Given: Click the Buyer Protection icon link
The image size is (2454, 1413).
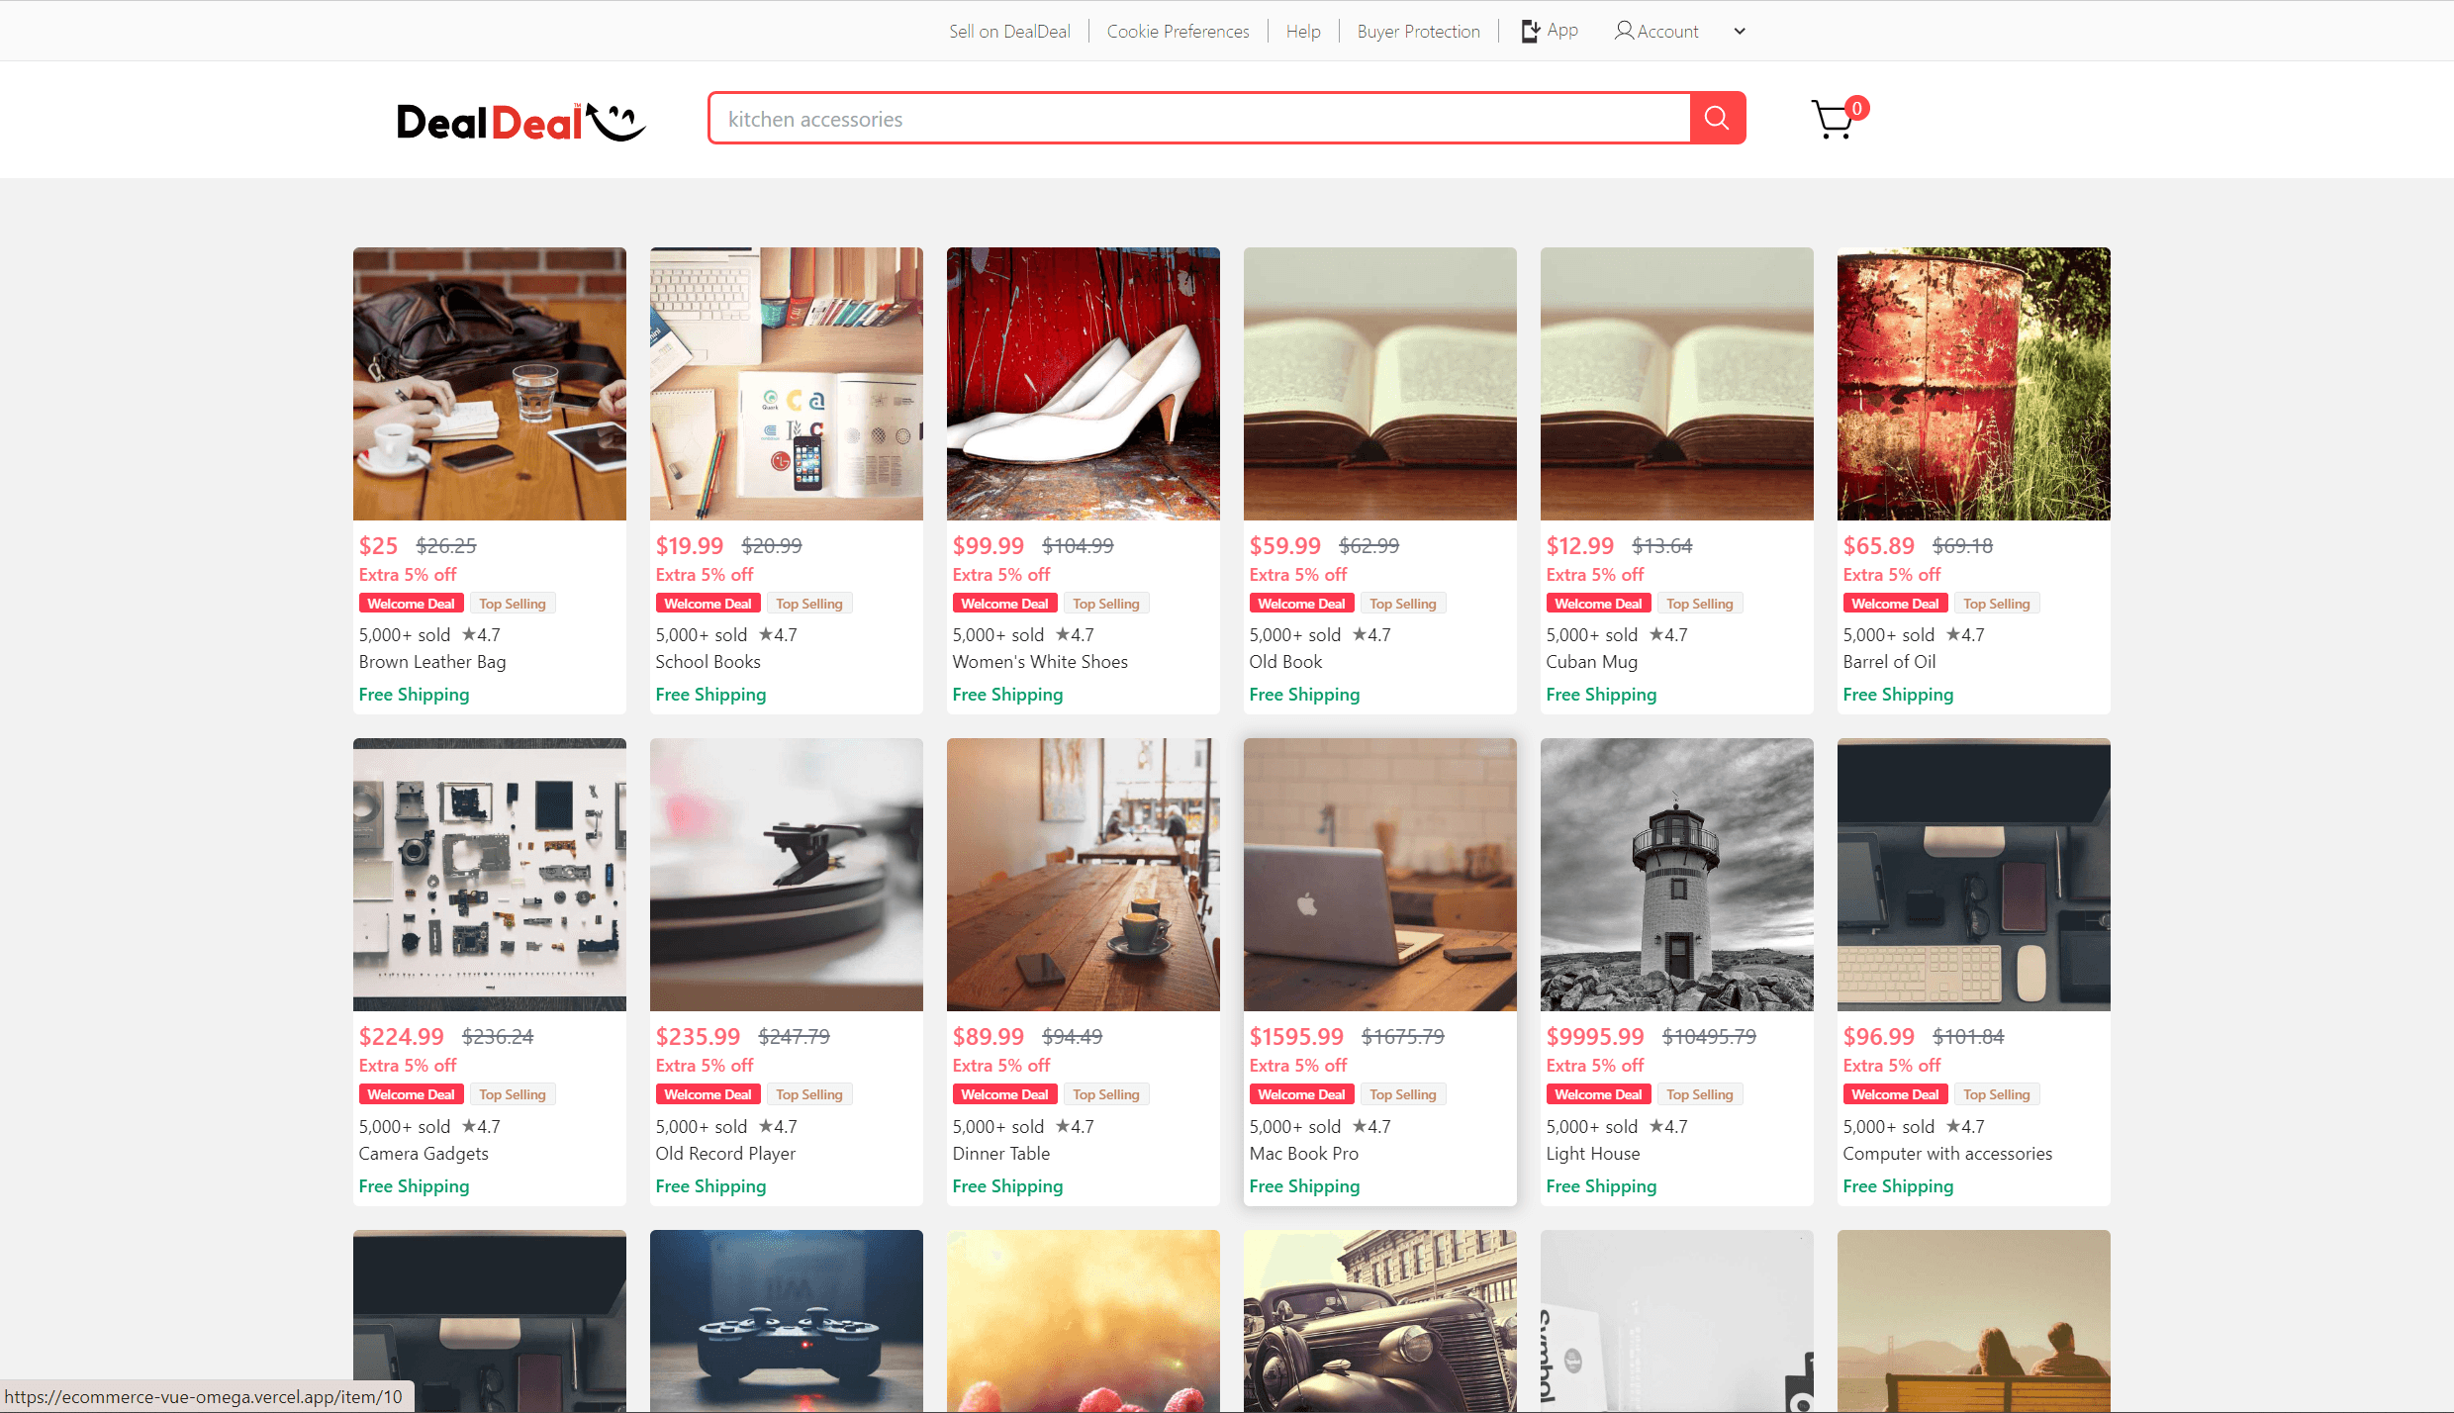Looking at the screenshot, I should coord(1417,31).
